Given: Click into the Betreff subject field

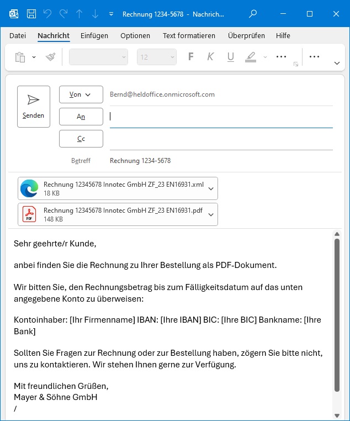Looking at the screenshot, I should [x=221, y=161].
